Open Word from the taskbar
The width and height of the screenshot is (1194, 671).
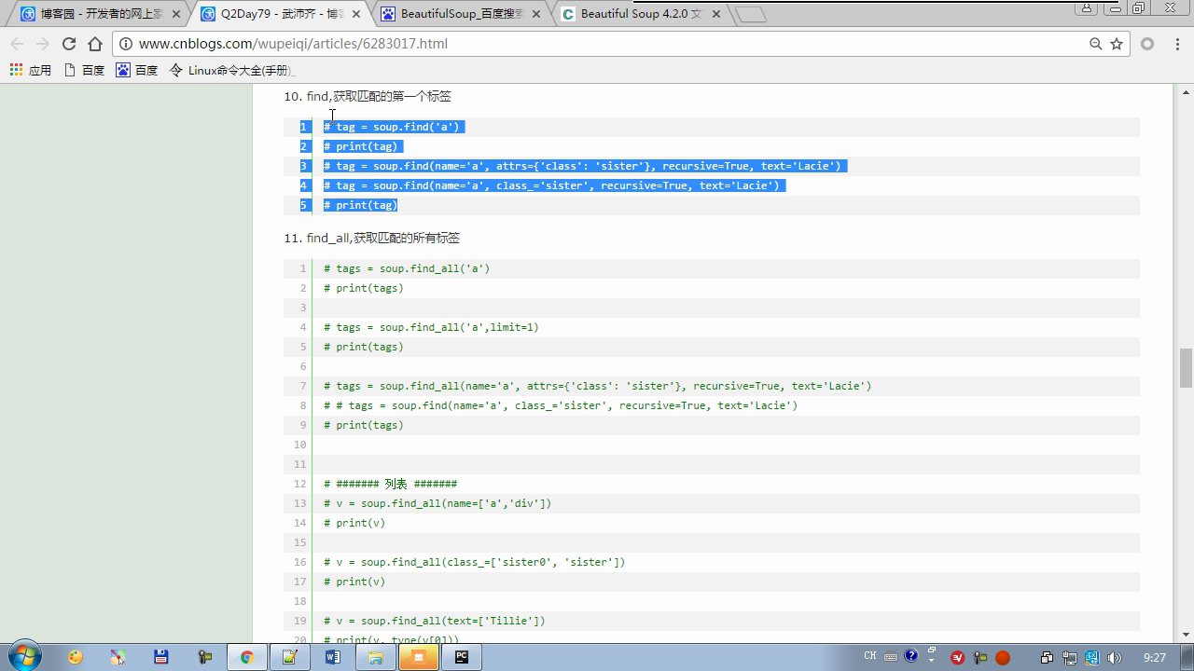pos(332,657)
